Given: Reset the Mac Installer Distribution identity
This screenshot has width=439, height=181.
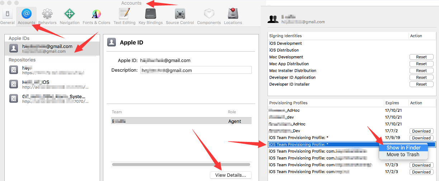Looking at the screenshot, I should pyautogui.click(x=421, y=71).
